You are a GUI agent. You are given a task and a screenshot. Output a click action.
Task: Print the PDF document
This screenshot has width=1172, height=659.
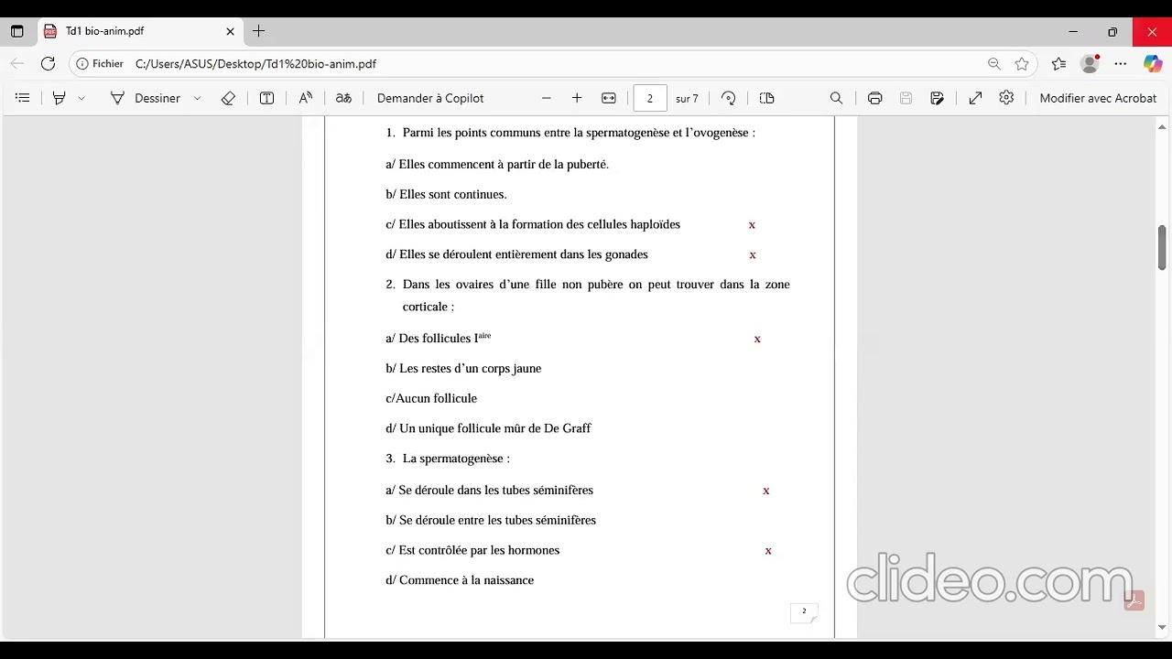pos(875,98)
